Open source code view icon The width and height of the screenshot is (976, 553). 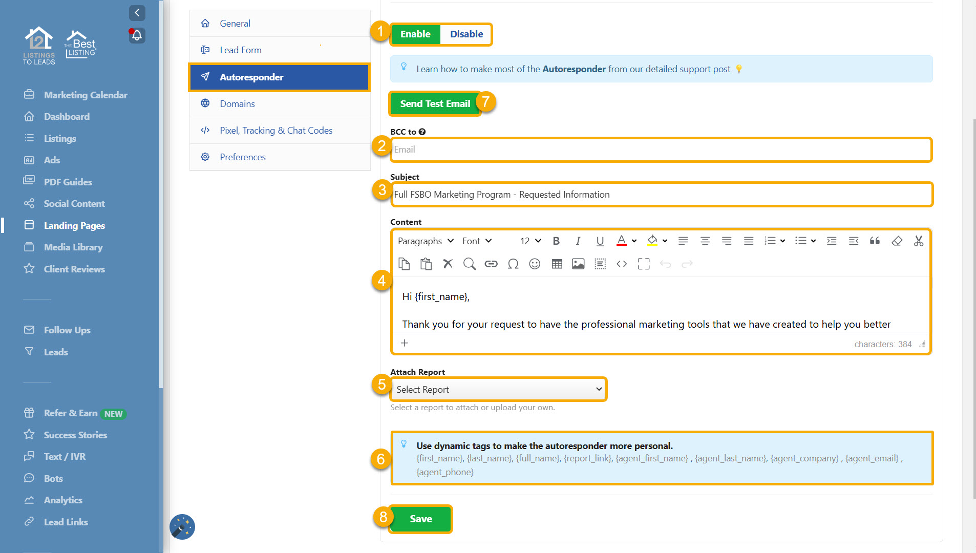pos(622,264)
